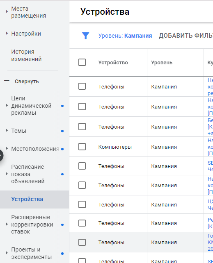The image size is (213, 263).
Task: Open Проекты и эксперименты in the sidebar
Action: 32,253
